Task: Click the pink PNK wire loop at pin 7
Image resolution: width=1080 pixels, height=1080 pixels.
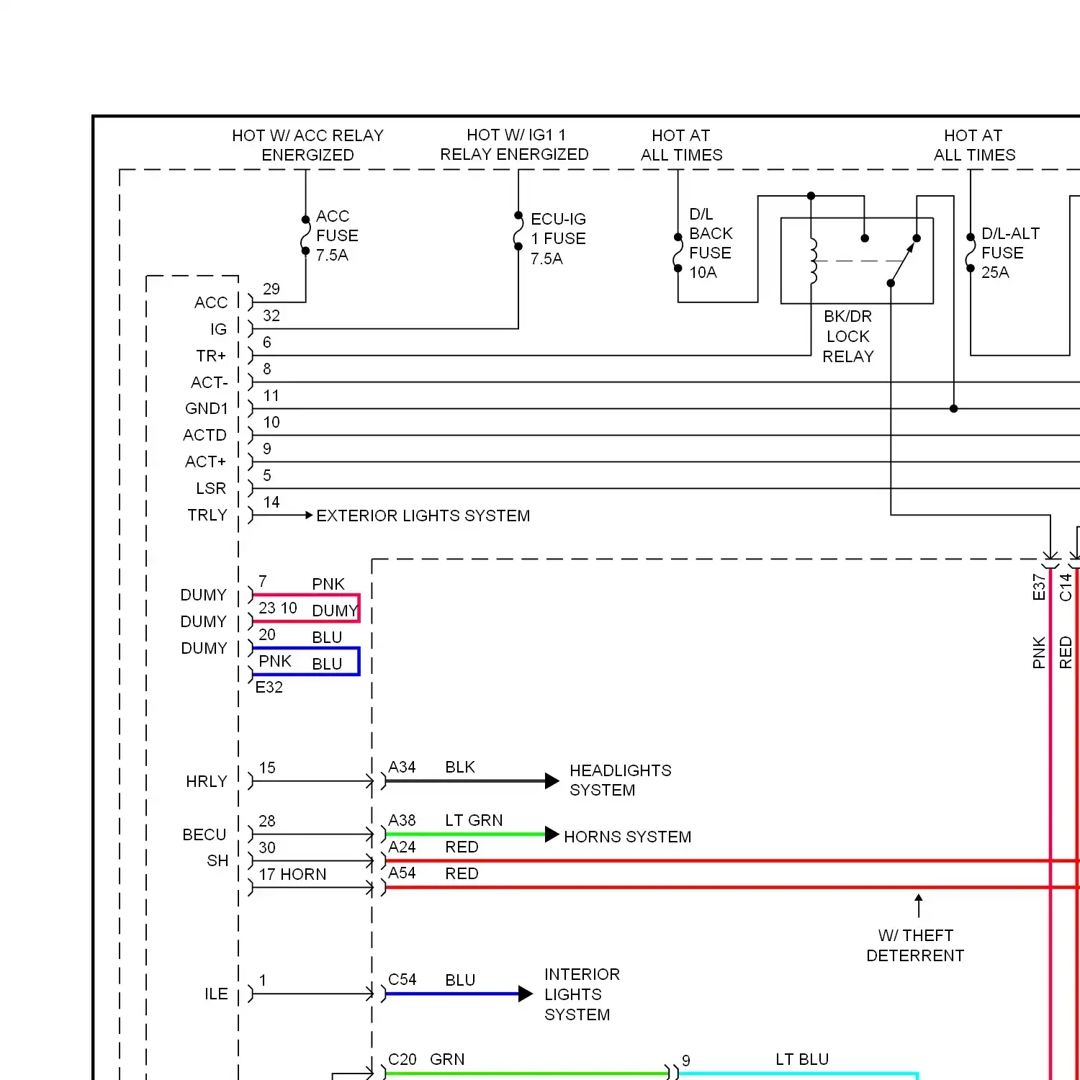Action: coord(306,608)
